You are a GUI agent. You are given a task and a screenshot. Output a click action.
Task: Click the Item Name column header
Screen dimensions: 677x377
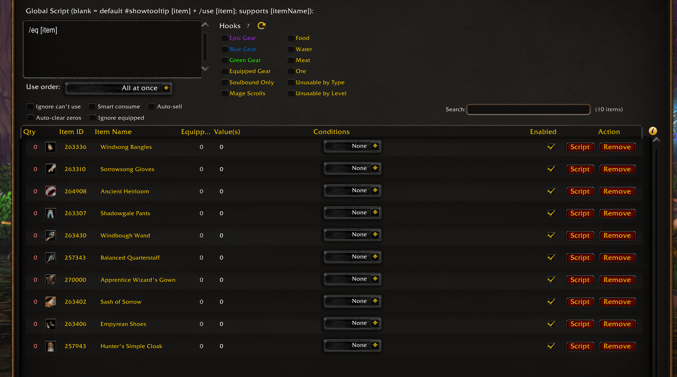(x=113, y=132)
